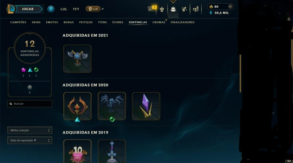This screenshot has height=163, width=293.
Task: Filter by green orb rarity
Action: coord(36,70)
